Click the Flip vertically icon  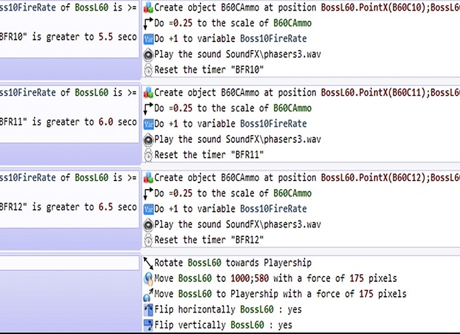[149, 325]
